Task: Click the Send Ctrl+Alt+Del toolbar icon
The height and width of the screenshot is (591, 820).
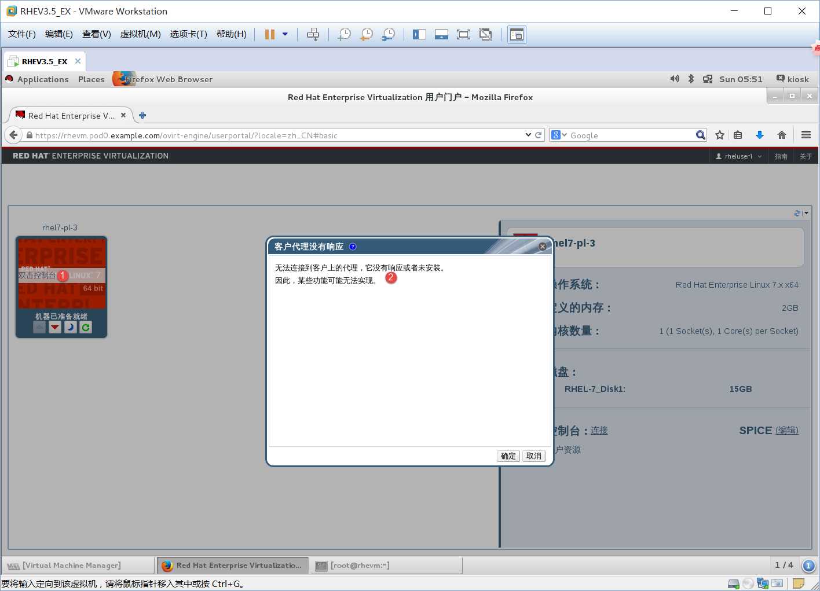Action: tap(313, 34)
